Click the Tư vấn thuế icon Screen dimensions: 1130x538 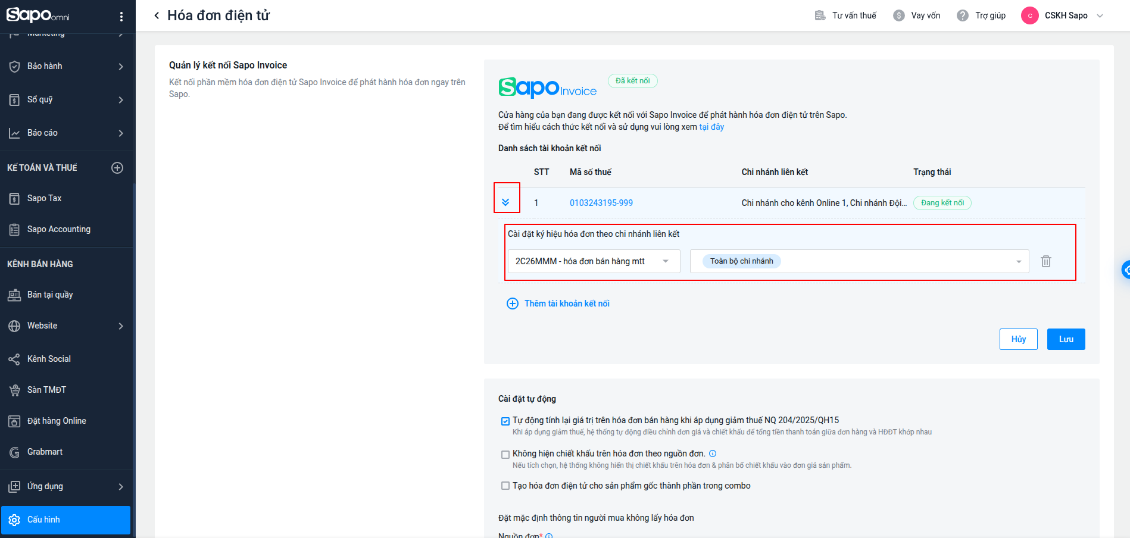coord(820,15)
